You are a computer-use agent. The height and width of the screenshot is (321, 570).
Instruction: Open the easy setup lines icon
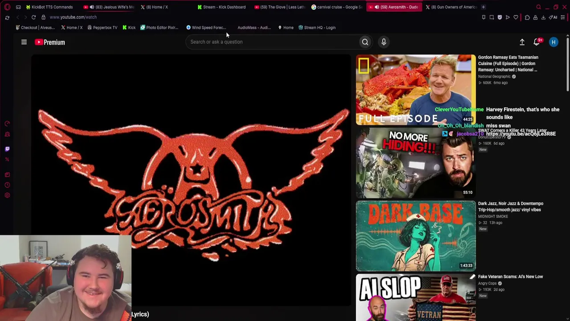point(563,17)
